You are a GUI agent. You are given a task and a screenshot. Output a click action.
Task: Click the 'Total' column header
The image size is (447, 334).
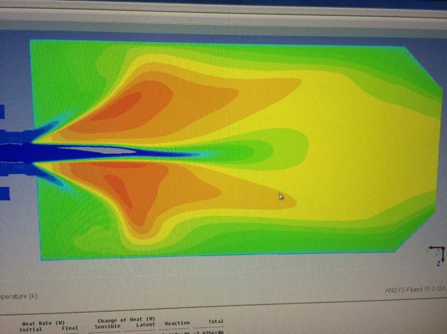pyautogui.click(x=216, y=321)
